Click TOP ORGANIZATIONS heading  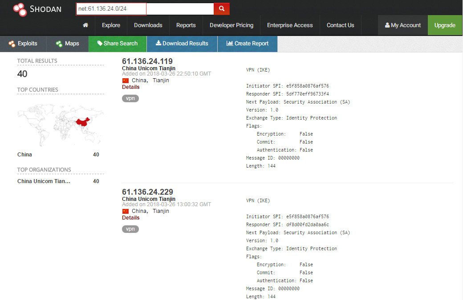click(x=44, y=170)
